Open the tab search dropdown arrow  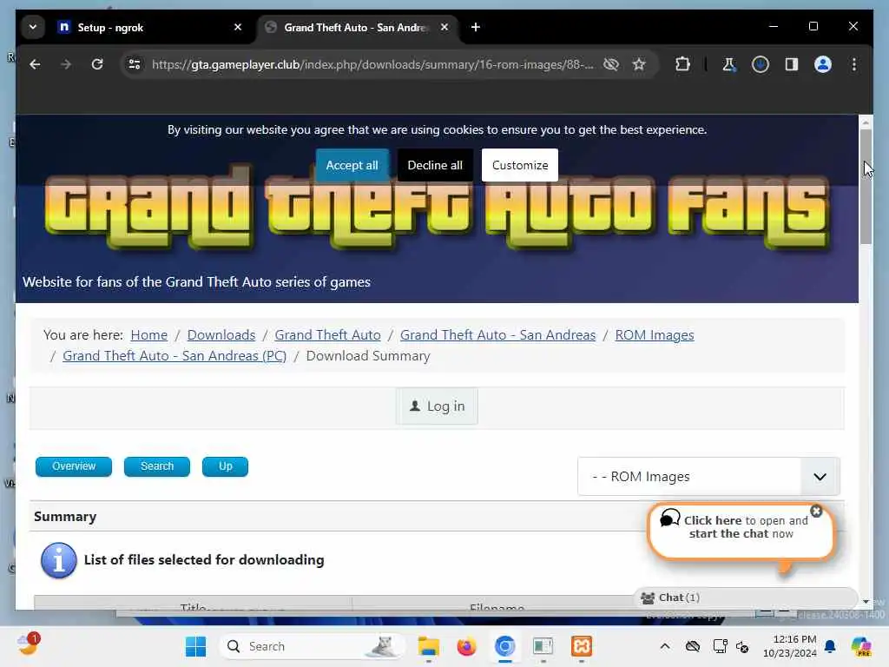(33, 27)
